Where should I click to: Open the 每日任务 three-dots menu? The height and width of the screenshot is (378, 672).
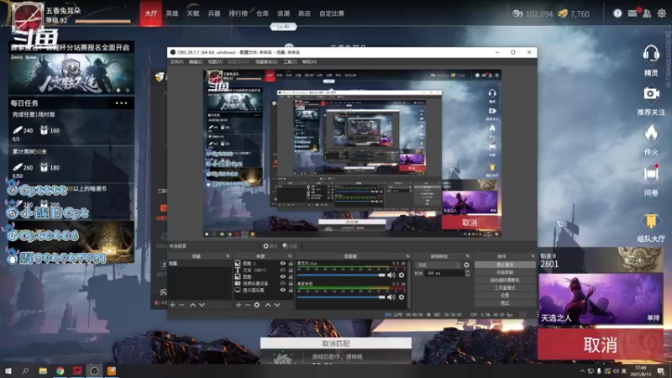point(121,102)
